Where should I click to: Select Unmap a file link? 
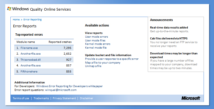93,66
